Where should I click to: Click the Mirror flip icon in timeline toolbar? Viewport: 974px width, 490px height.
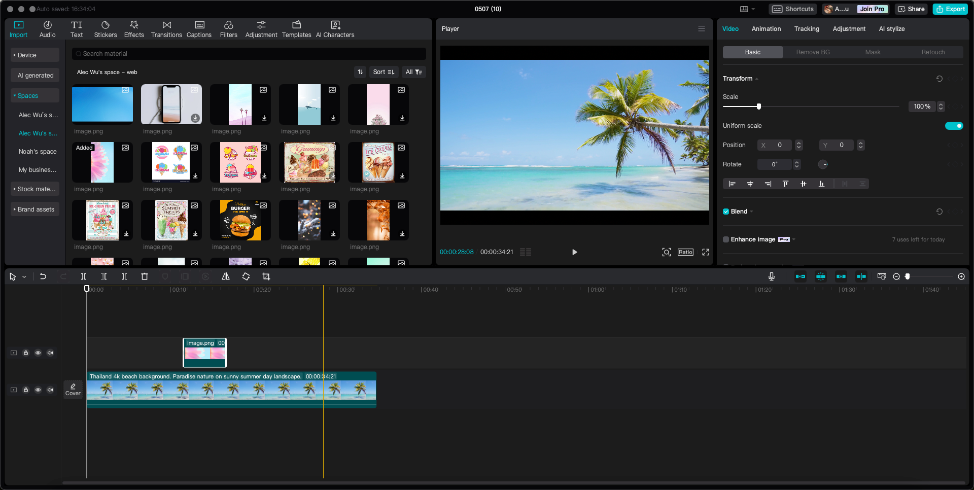point(226,276)
